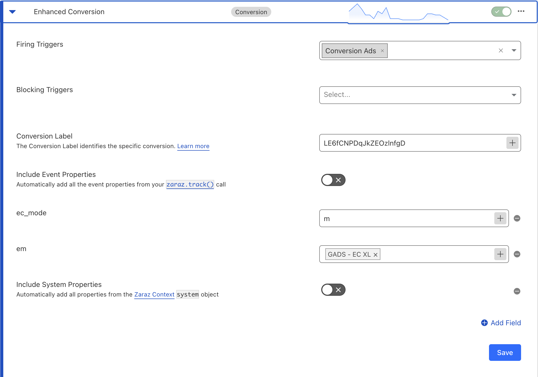Open the three-dots action menu
The height and width of the screenshot is (377, 538).
pos(521,11)
